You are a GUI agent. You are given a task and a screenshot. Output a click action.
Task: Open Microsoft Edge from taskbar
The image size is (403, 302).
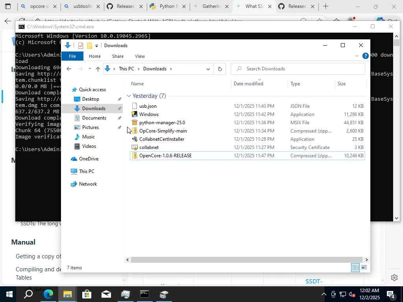[48, 294]
